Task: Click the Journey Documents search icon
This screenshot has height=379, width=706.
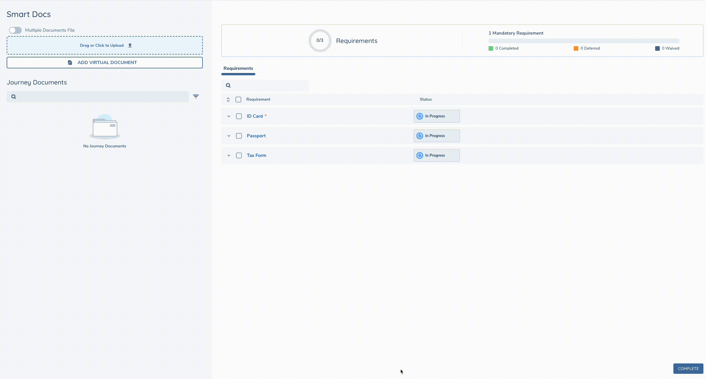Action: [x=14, y=97]
